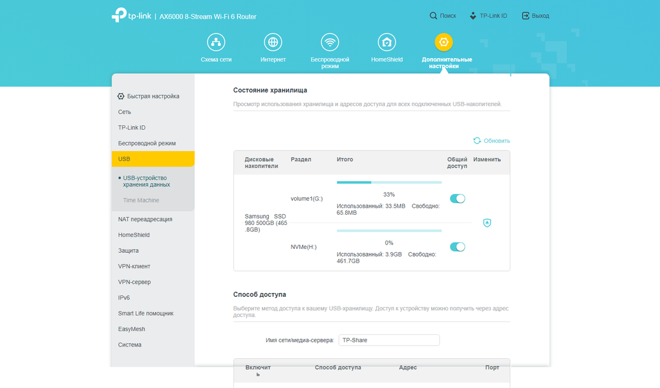Open Time Machine submenu item

(x=141, y=200)
